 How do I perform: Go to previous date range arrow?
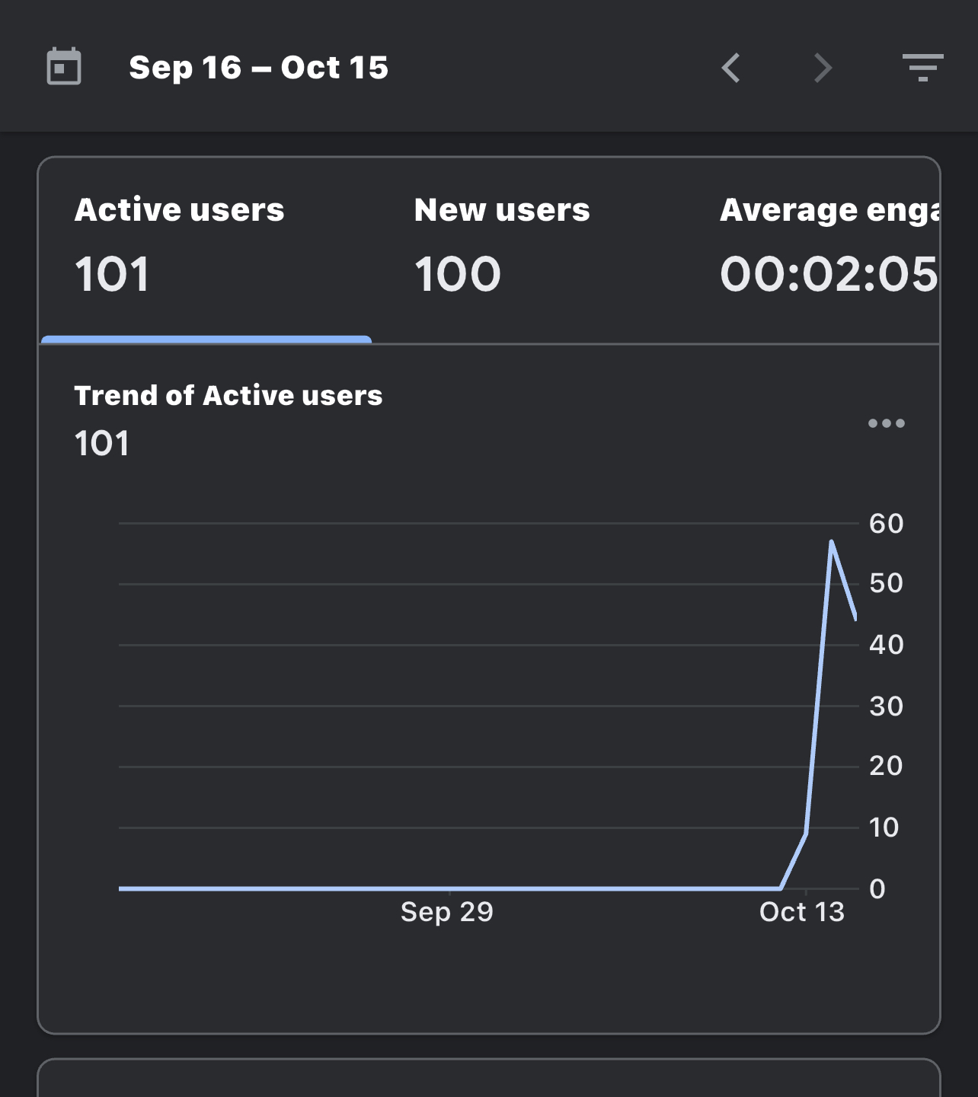[731, 68]
